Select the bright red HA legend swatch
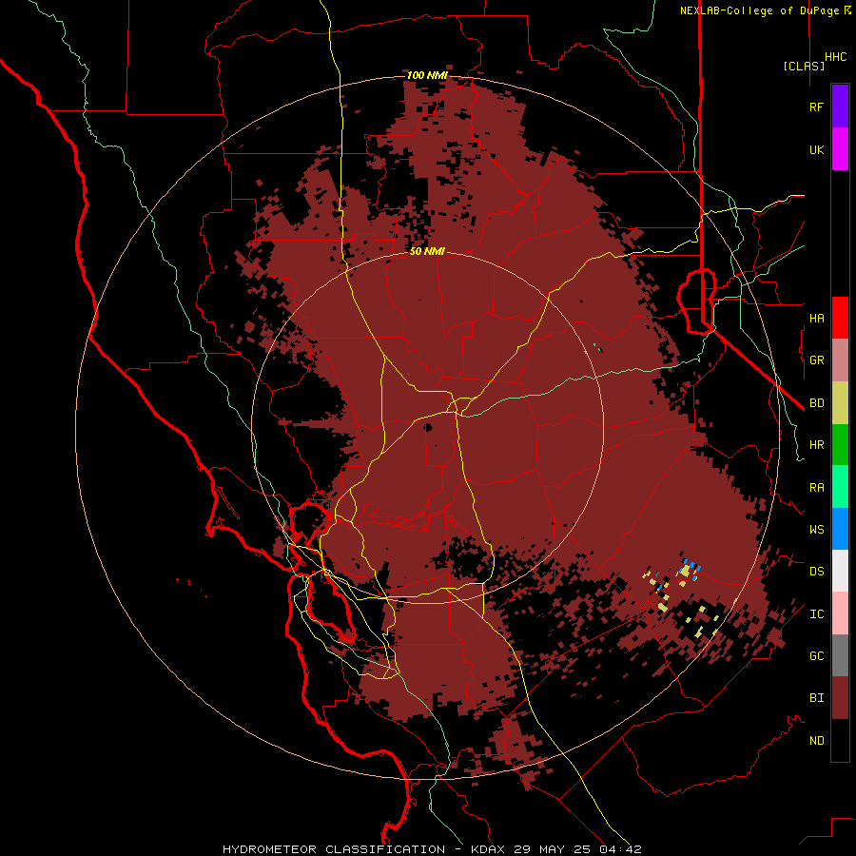 (840, 318)
